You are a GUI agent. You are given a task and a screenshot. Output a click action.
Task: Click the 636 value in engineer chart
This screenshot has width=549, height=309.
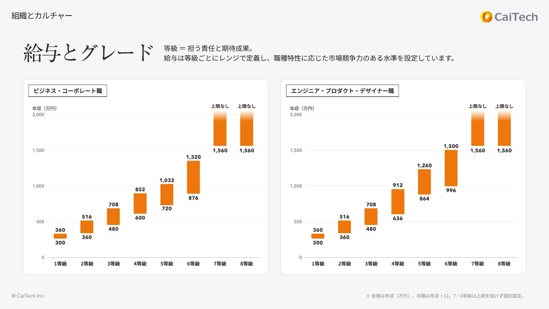[398, 218]
